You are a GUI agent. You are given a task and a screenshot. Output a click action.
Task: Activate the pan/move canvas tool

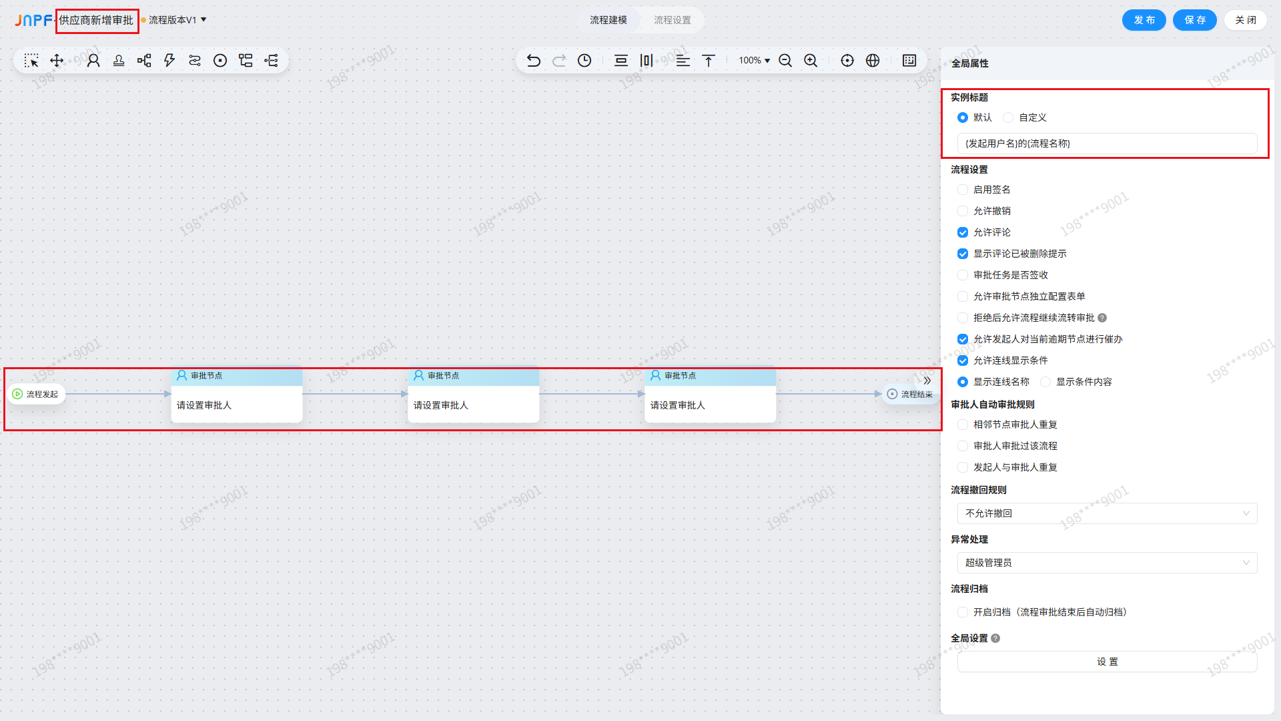(57, 61)
